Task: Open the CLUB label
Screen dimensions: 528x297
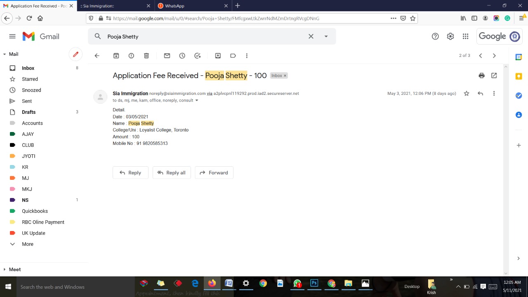Action: [28, 145]
